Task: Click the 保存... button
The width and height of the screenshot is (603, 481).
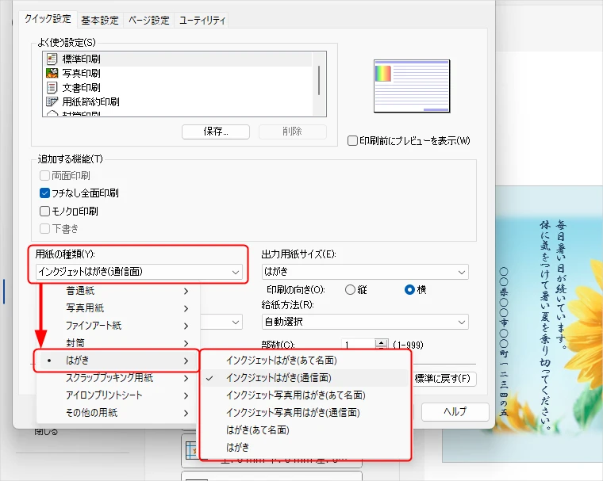Action: 216,132
